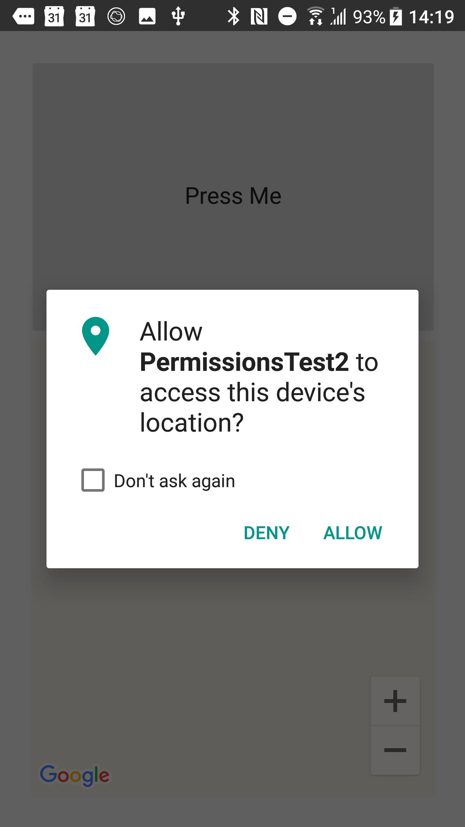Tap the battery charging status icon
This screenshot has height=827, width=465.
pos(396,16)
